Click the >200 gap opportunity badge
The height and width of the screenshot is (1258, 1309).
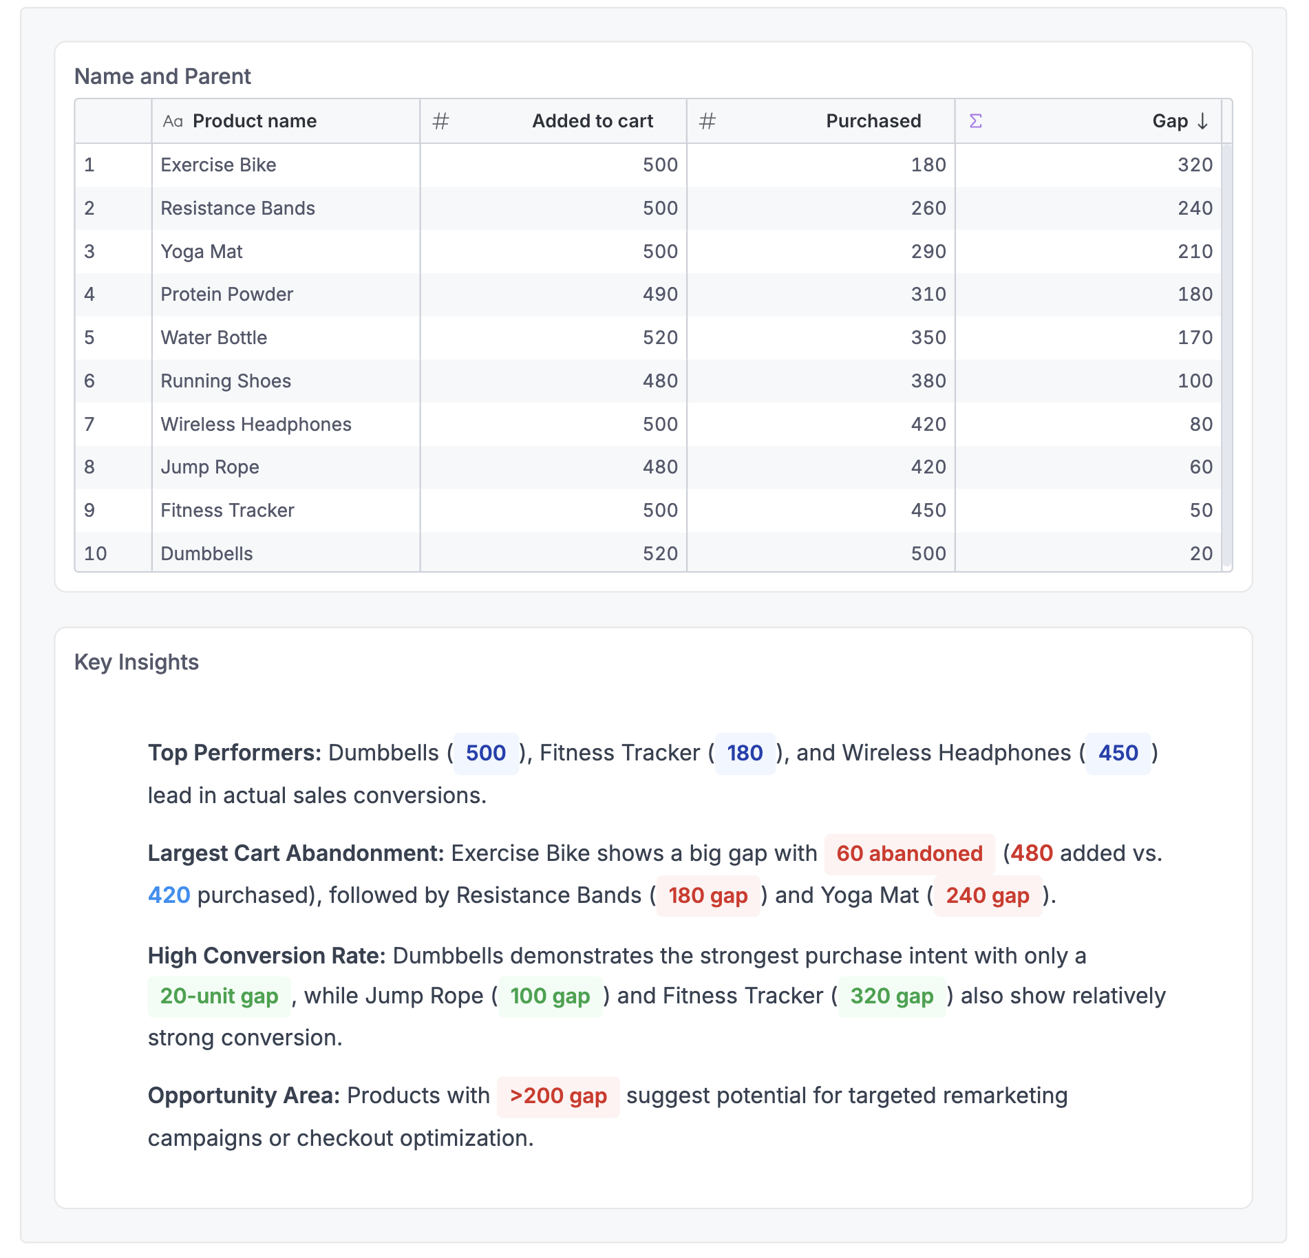(558, 1096)
